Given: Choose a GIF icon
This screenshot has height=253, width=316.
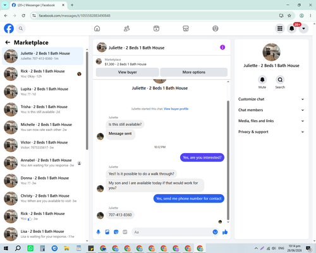Looking at the screenshot, I should click(x=125, y=232).
